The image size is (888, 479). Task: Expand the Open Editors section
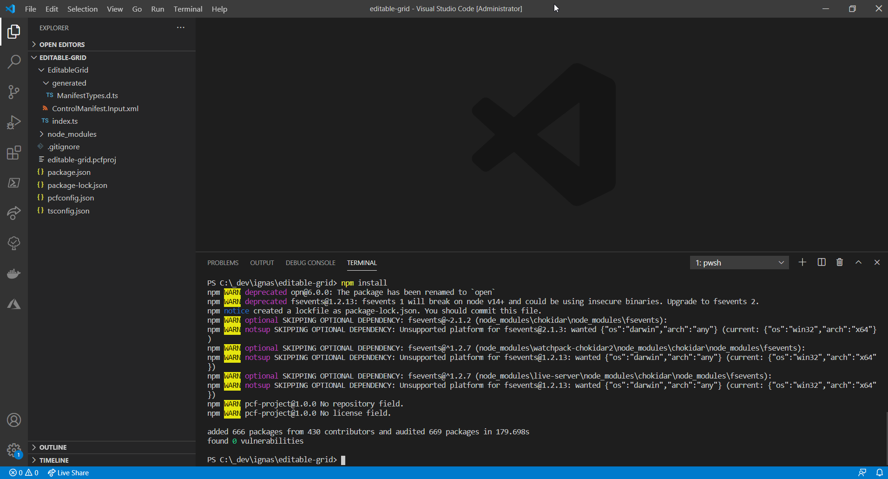pyautogui.click(x=112, y=45)
